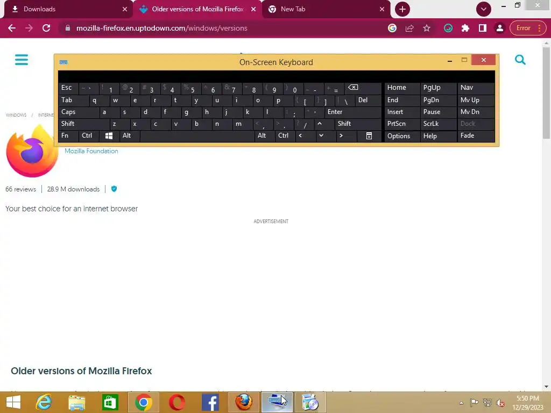Viewport: 551px width, 413px height.
Task: Close the Downloads tab
Action: 125,9
